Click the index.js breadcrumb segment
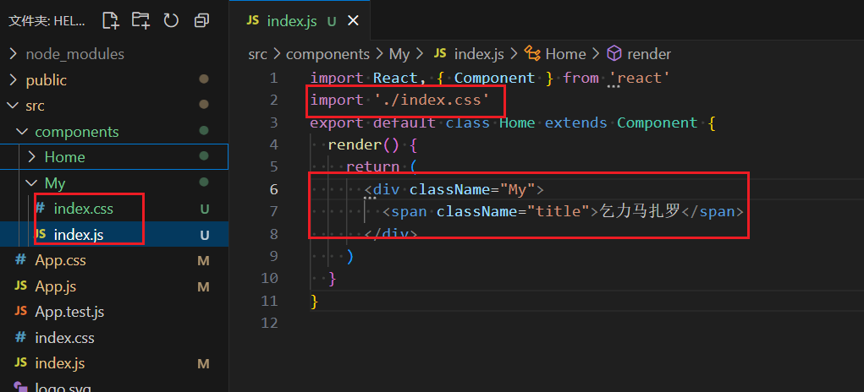Viewport: 864px width, 392px height. pyautogui.click(x=479, y=54)
